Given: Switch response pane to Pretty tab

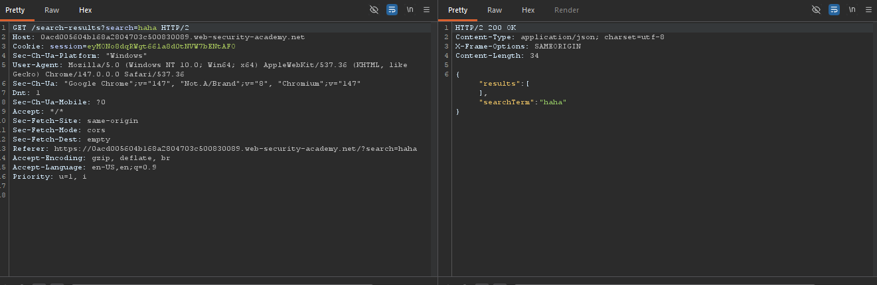Looking at the screenshot, I should click(x=457, y=10).
